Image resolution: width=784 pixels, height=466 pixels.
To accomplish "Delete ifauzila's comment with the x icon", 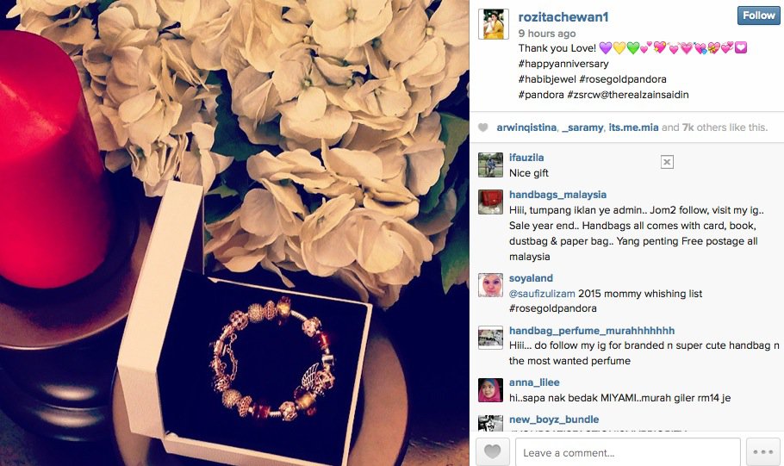I will coord(667,162).
